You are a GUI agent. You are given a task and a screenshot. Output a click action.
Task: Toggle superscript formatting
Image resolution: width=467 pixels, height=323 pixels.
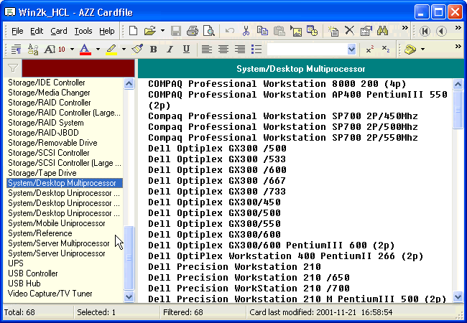370,50
